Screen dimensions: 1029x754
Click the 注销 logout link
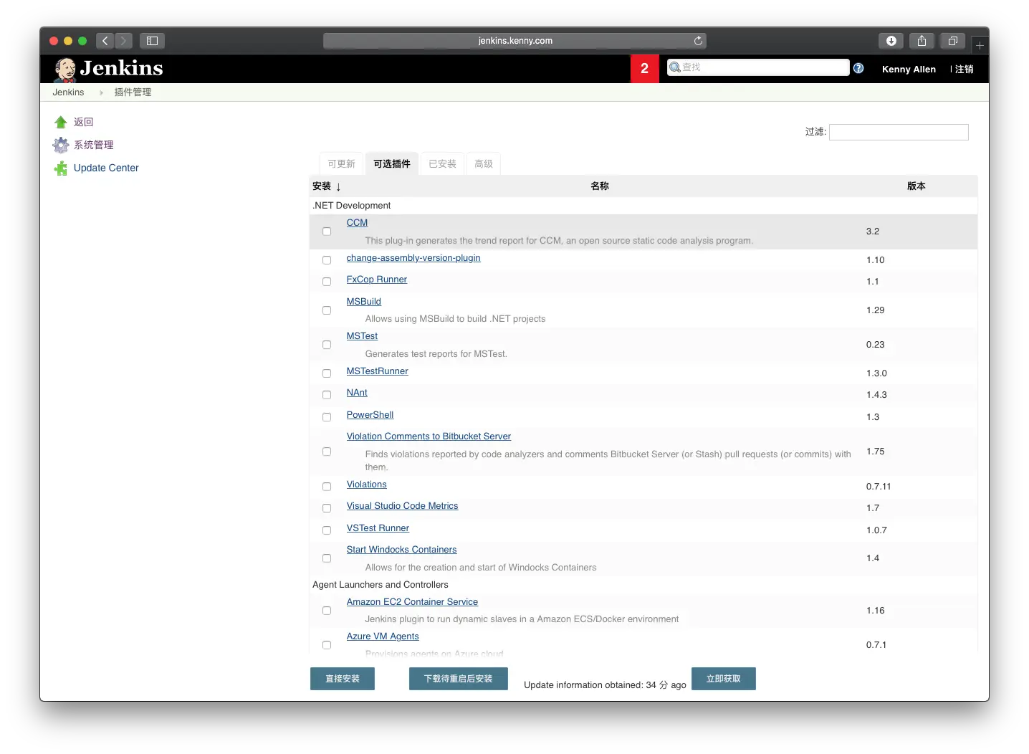965,70
